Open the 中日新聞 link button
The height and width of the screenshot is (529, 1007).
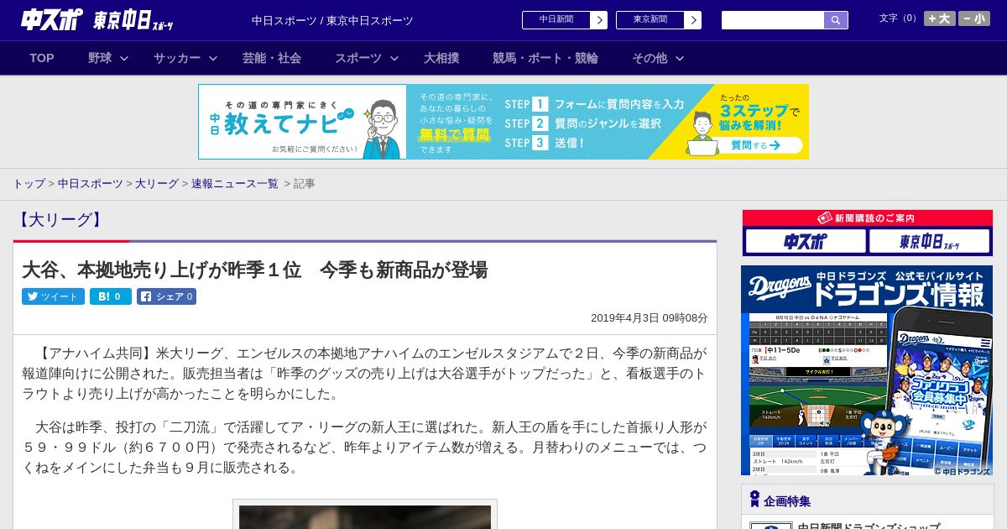pos(556,20)
